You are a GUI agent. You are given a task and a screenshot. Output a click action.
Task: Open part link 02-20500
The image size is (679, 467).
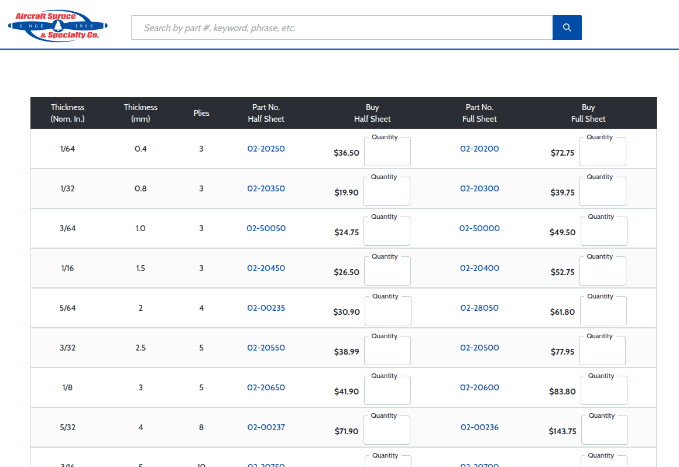(479, 348)
